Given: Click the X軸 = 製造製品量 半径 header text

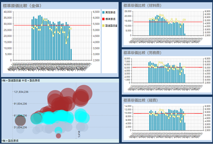Looking at the screenshot, I should pyautogui.click(x=21, y=81).
